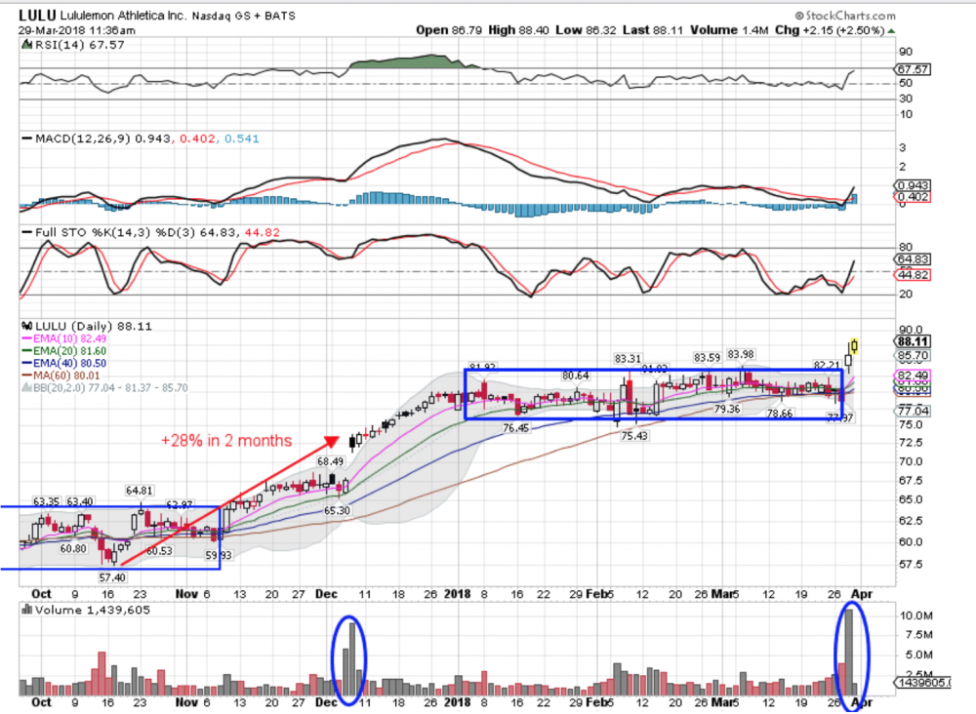Screen dimensions: 976x714
Task: Click the 29-Mar-2018 11:36am timestamp
Action: point(76,30)
